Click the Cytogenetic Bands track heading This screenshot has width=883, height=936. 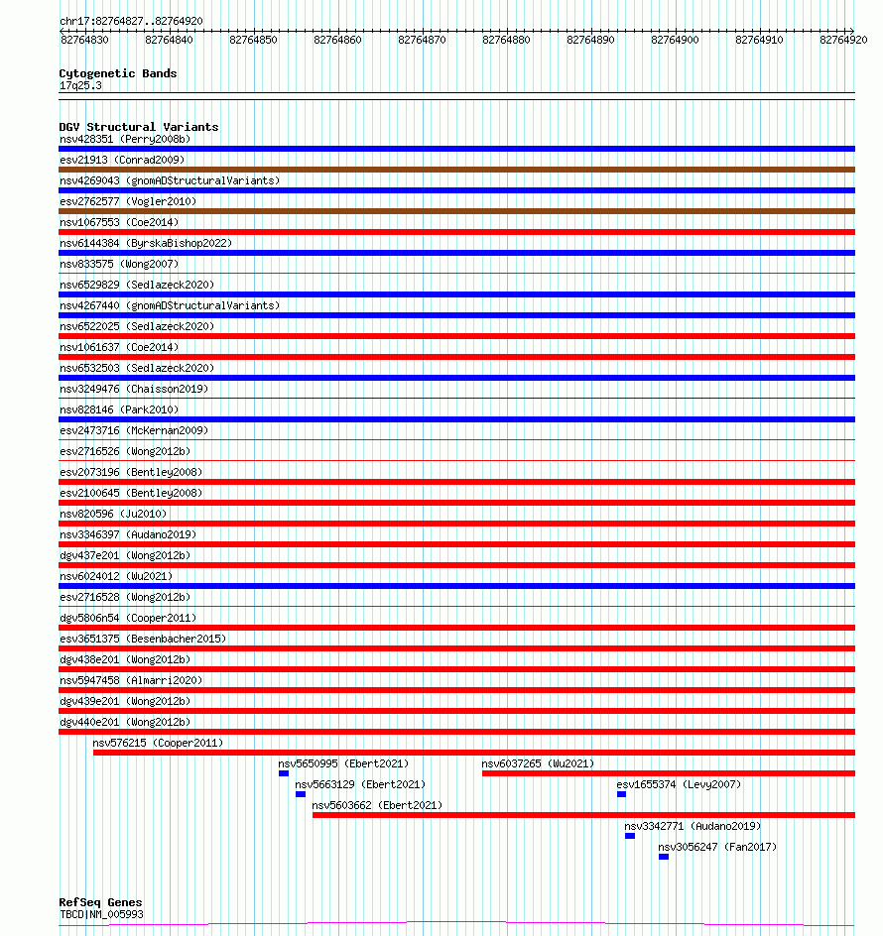[118, 73]
